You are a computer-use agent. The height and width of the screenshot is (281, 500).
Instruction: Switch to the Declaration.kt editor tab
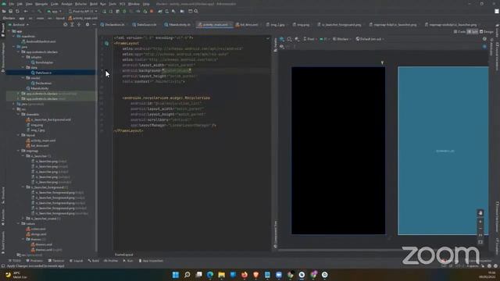tap(112, 24)
